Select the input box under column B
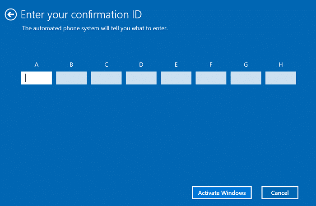This screenshot has width=316, height=206. pos(71,78)
